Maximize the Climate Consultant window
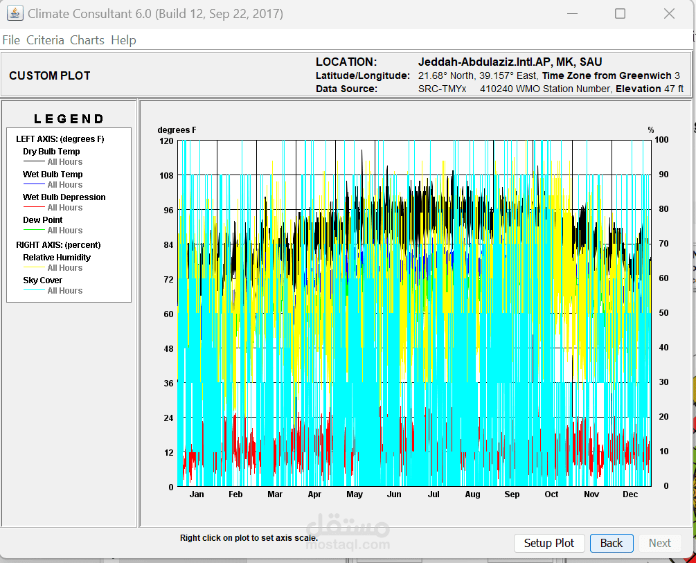Image resolution: width=696 pixels, height=563 pixels. tap(620, 14)
